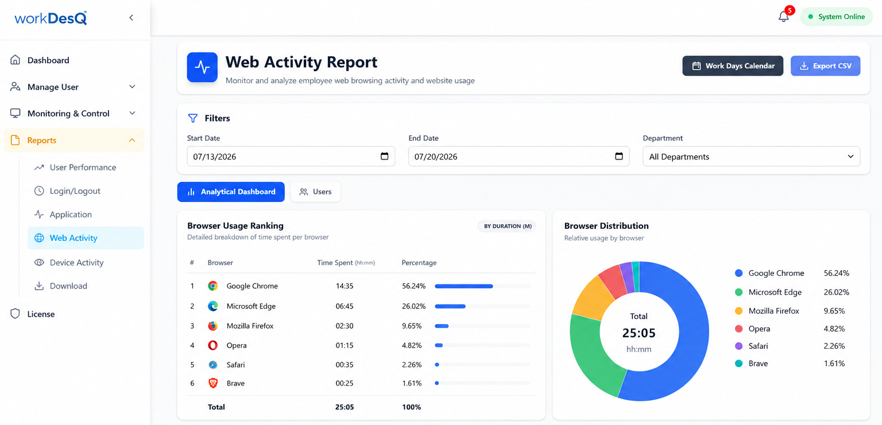Click the User Performance trend icon
The image size is (882, 425).
(x=39, y=167)
